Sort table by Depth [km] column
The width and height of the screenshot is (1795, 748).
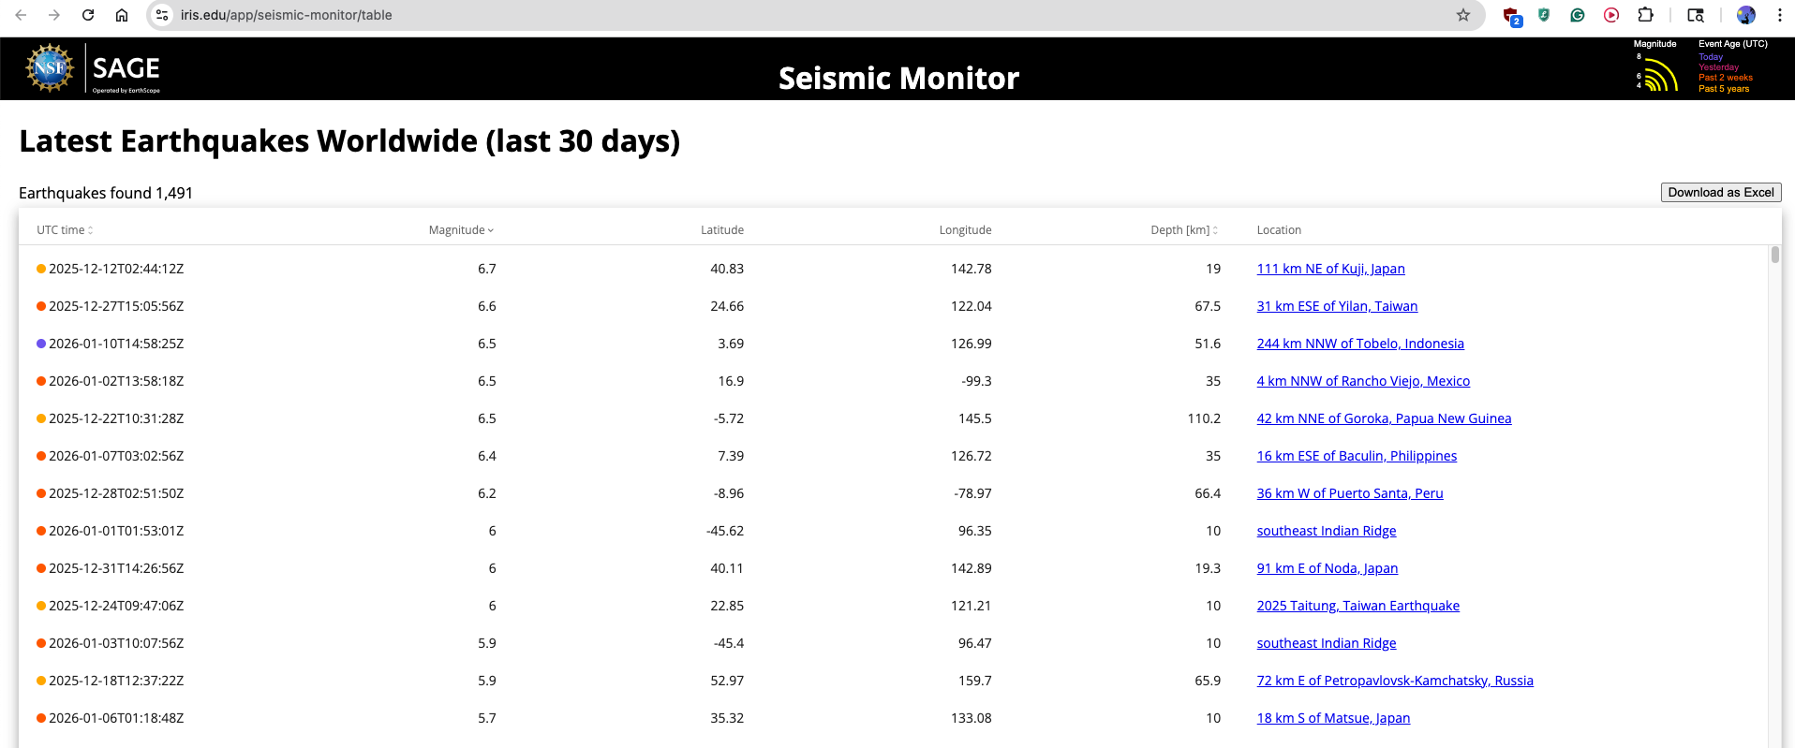(1184, 230)
